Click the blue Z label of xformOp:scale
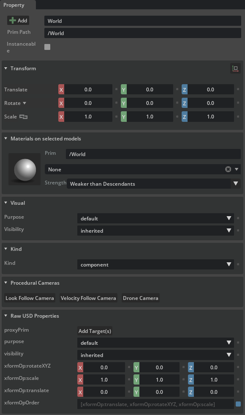Viewport: 245px width, 415px height. point(191,380)
